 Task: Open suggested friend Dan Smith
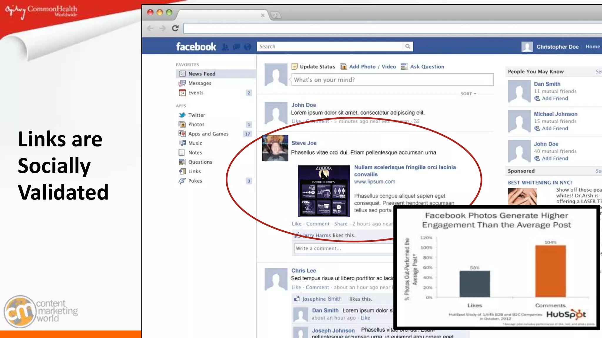click(547, 84)
